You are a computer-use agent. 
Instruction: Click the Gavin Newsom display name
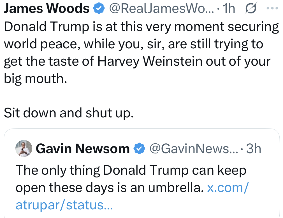(83, 148)
